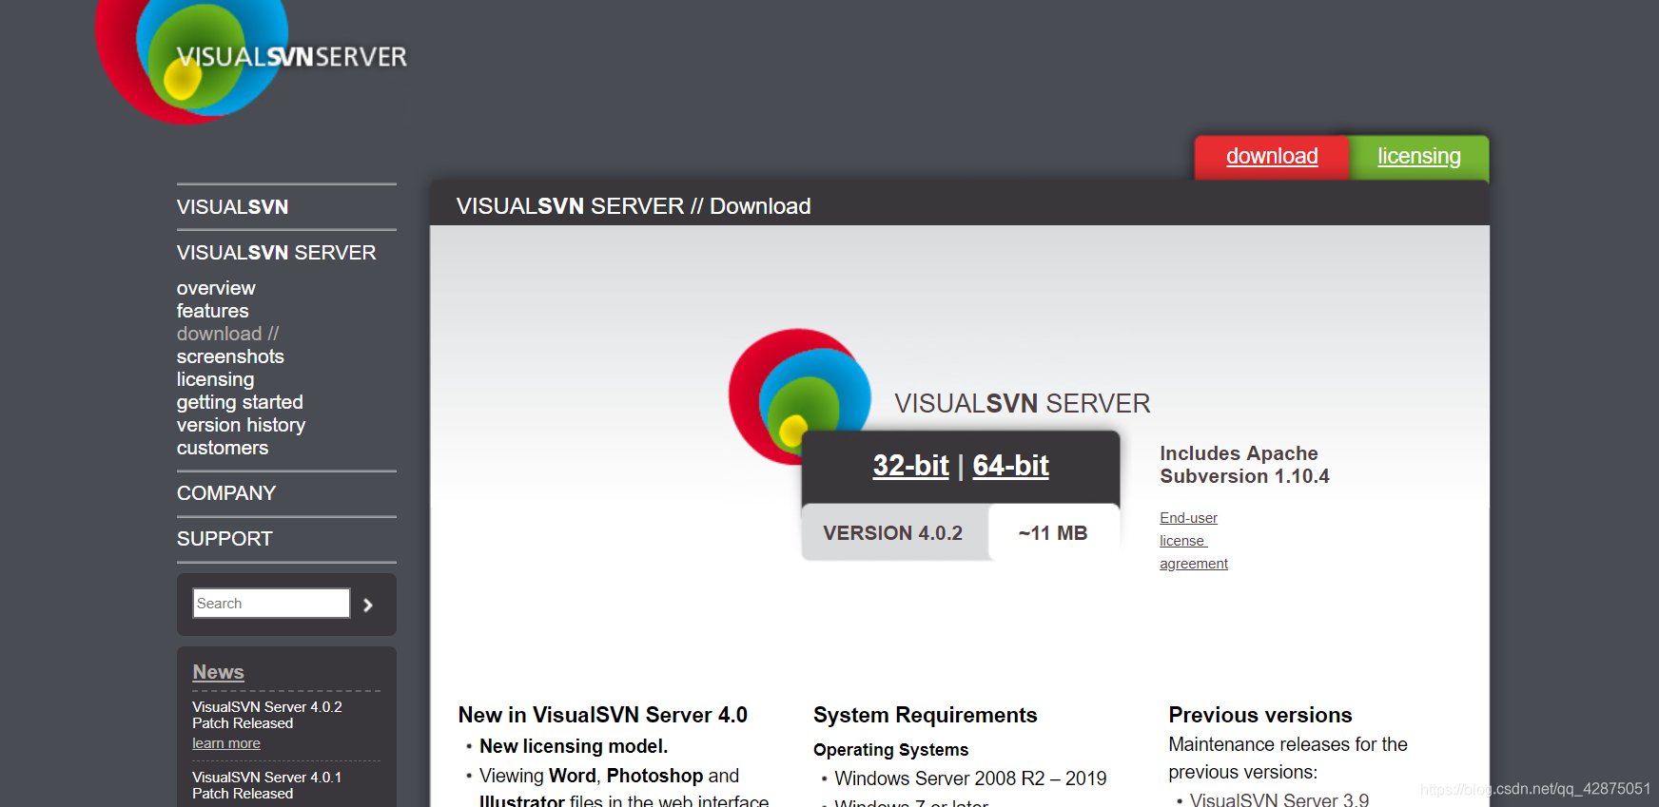Click Includes Apache Subversion 1.10.4 text
Viewport: 1659px width, 807px height.
pos(1244,465)
